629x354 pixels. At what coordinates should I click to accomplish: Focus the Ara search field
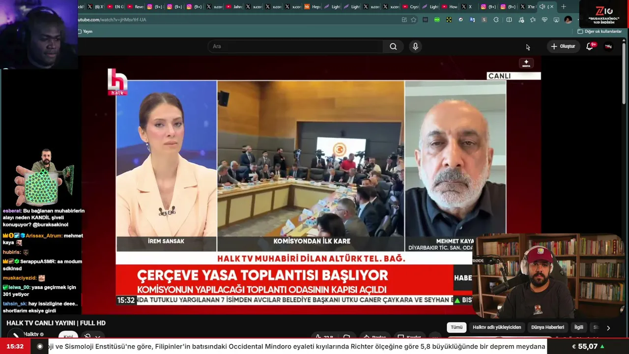pos(296,46)
